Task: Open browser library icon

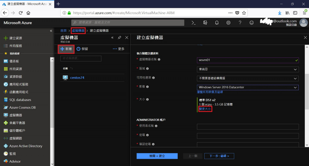Action: [x=288, y=13]
